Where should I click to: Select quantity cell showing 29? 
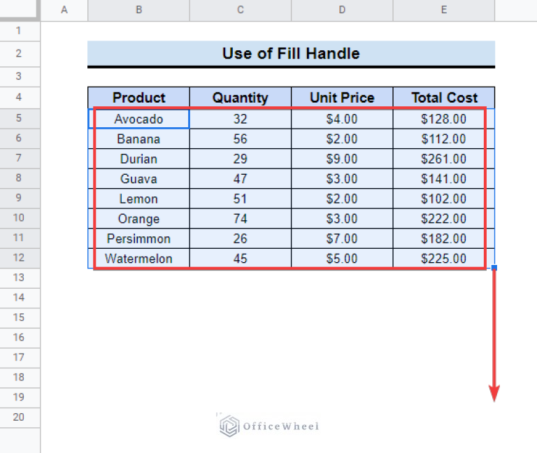pos(241,159)
